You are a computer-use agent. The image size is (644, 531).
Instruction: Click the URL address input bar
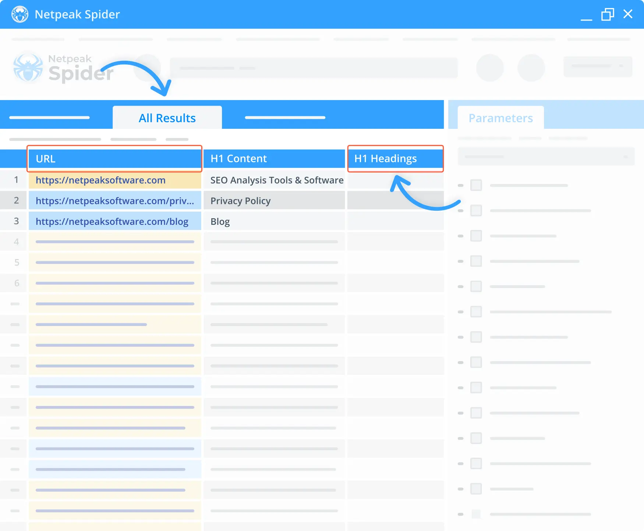[314, 68]
